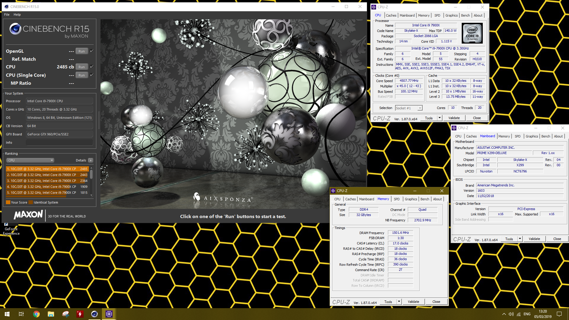
Task: Click the PRIME X299-DELUXE model field
Action: [x=504, y=153]
